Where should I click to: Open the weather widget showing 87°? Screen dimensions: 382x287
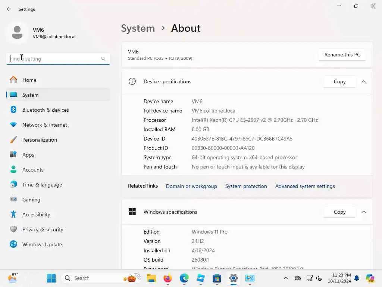[13, 278]
